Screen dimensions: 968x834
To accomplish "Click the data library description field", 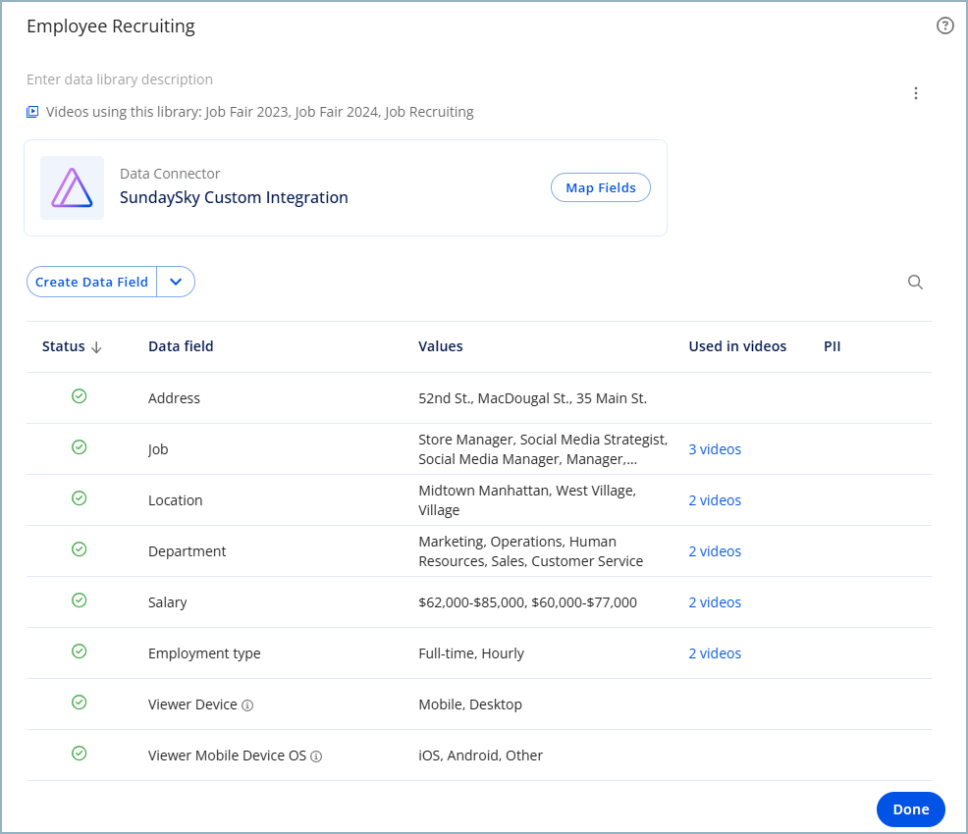I will coord(120,79).
